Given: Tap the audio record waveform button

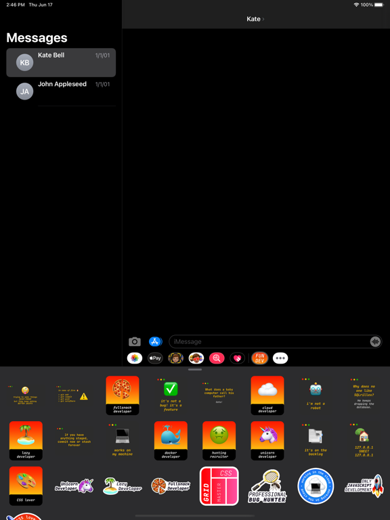Looking at the screenshot, I should [375, 341].
